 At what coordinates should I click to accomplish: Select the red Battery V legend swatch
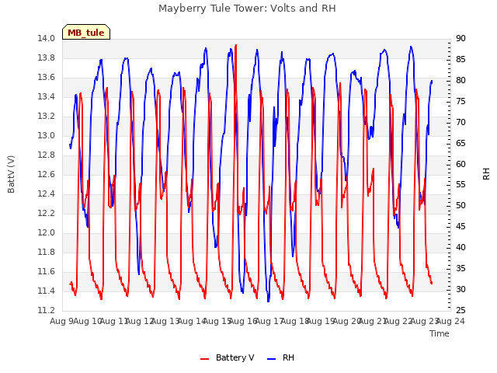(x=205, y=359)
